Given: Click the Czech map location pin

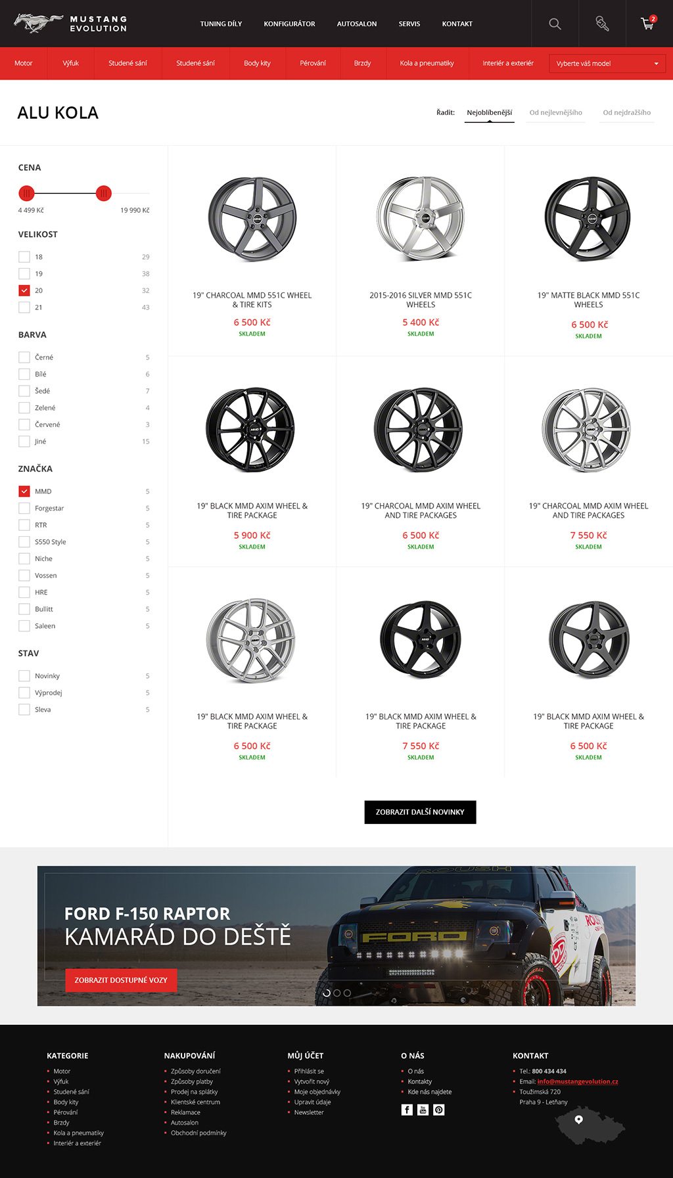Looking at the screenshot, I should [579, 1120].
